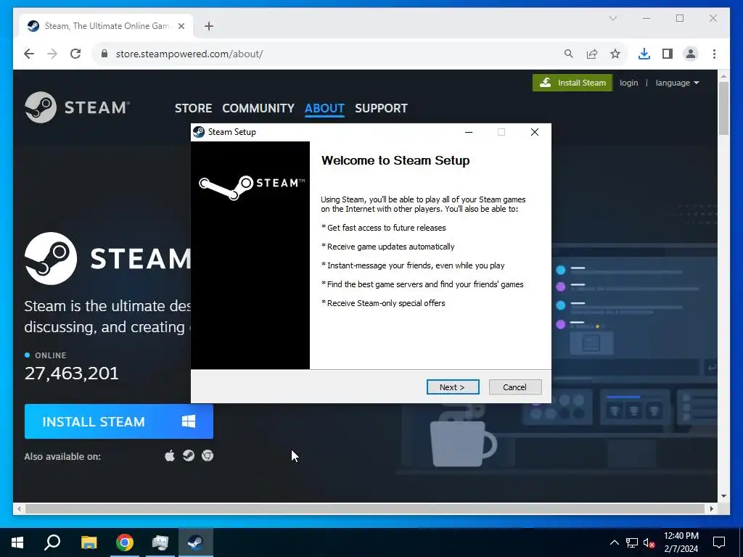The height and width of the screenshot is (557, 743).
Task: Toggle Chrome side panel
Action: click(668, 54)
